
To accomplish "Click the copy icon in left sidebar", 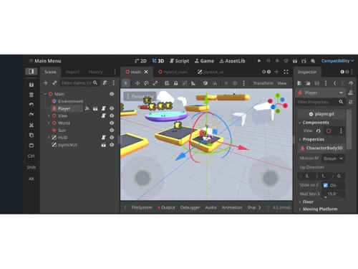I will (32, 135).
